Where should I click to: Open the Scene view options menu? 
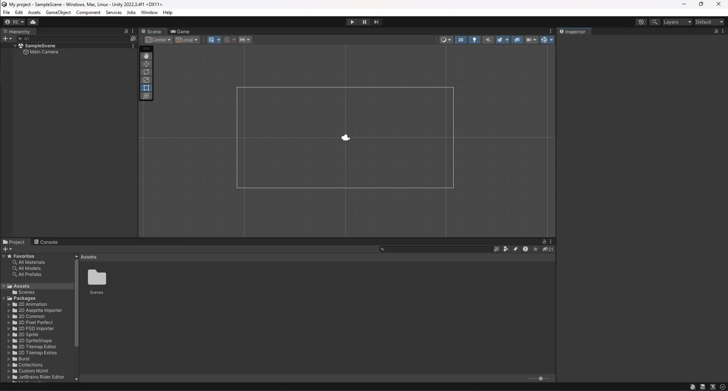(551, 31)
